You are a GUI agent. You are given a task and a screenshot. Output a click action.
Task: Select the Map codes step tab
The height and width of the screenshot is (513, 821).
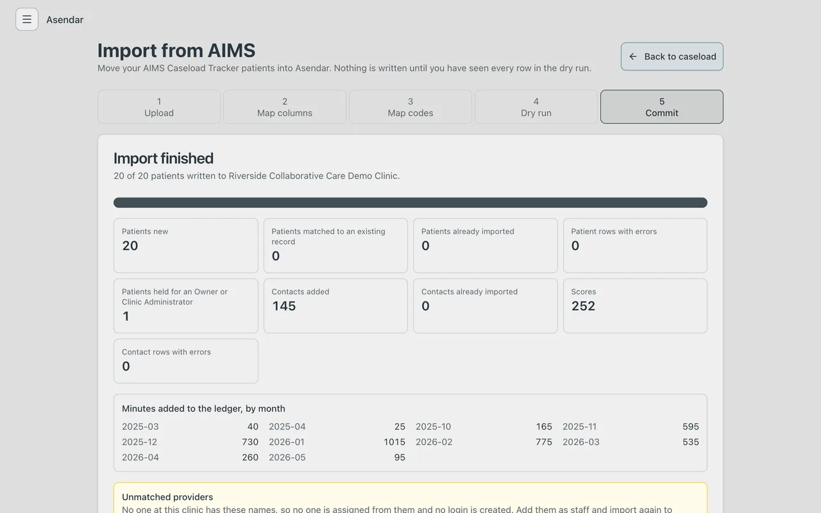point(410,106)
